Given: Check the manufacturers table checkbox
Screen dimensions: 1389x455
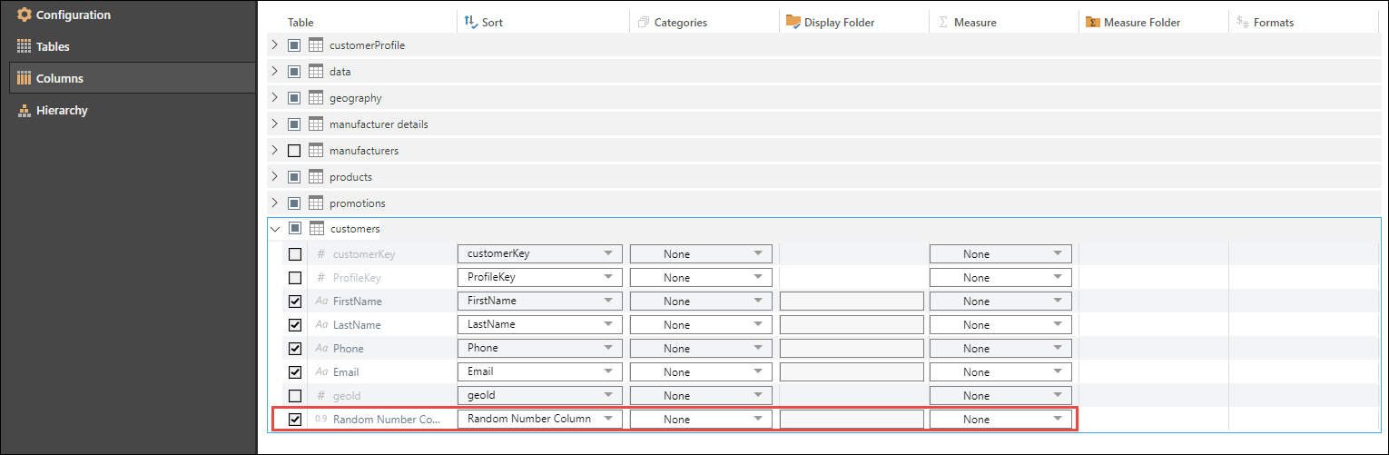Looking at the screenshot, I should 294,151.
